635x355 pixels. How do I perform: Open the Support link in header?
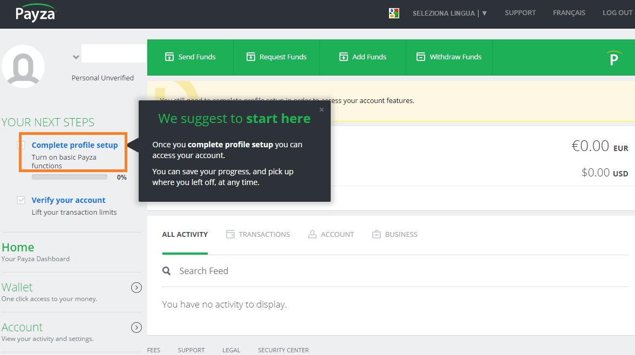click(520, 13)
